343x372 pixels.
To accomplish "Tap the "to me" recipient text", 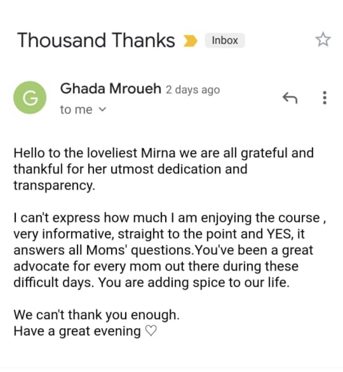I will point(76,110).
